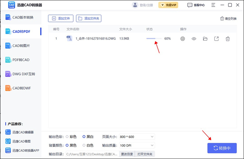244x159 pixels.
Task: Click the 迅捷CAD看图 product icon
Action: [x=8, y=141]
